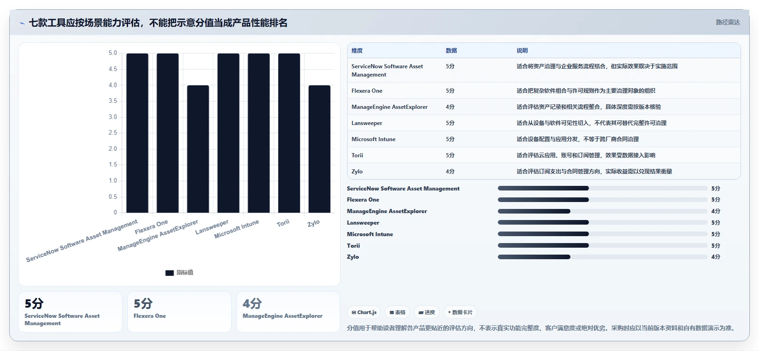This screenshot has width=759, height=351.
Task: Click the Microsoft Intune chart bar
Action: coord(259,133)
